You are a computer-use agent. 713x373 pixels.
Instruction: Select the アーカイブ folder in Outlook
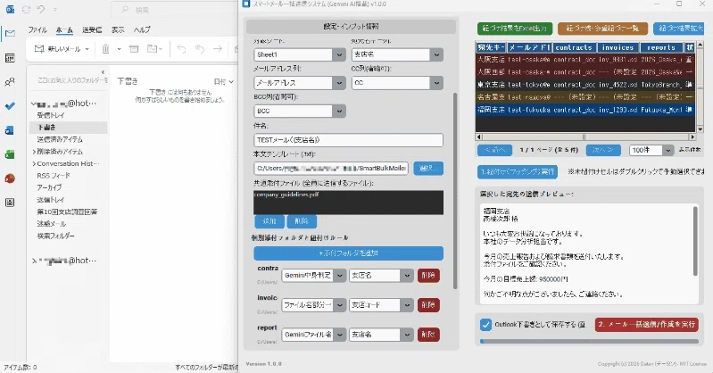49,187
